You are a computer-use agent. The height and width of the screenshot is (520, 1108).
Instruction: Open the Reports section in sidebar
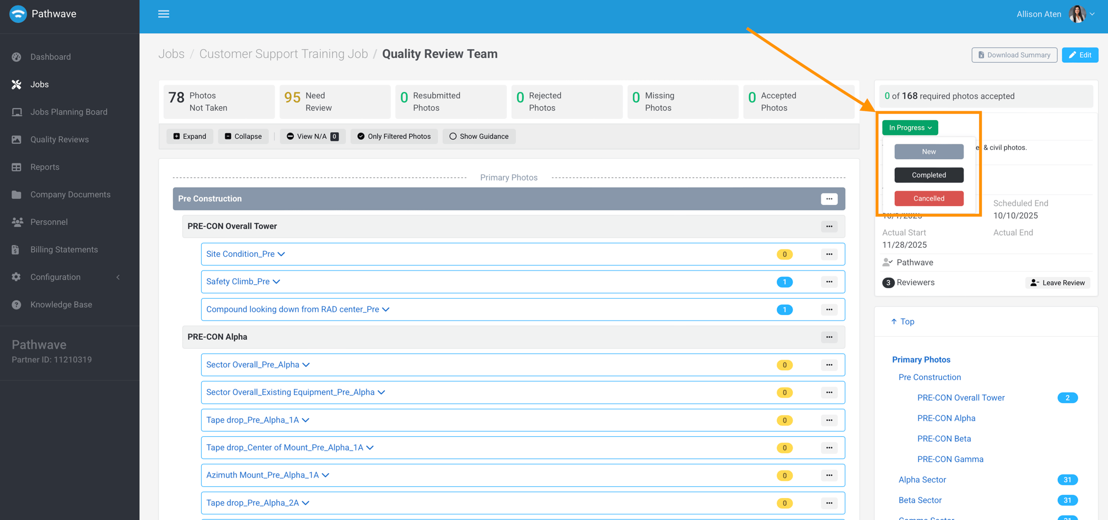(45, 167)
